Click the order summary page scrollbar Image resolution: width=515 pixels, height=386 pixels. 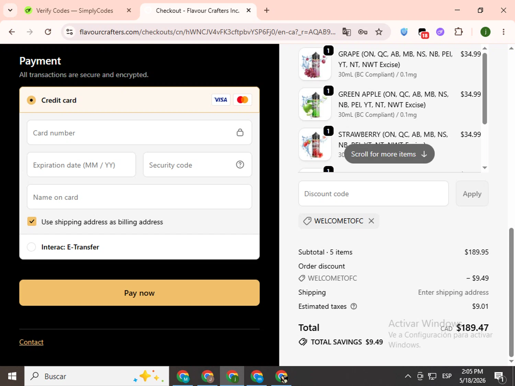(x=511, y=292)
